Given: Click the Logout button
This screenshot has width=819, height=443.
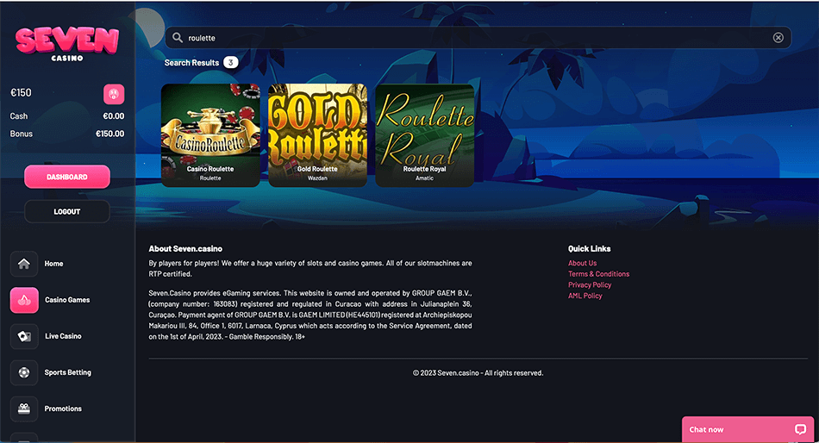Looking at the screenshot, I should coord(67,211).
